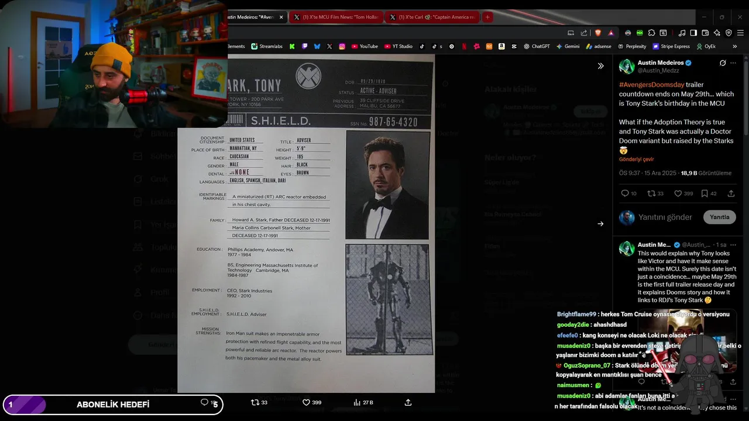Open the ChatGPT bookmark
This screenshot has width=749, height=421.
(537, 46)
